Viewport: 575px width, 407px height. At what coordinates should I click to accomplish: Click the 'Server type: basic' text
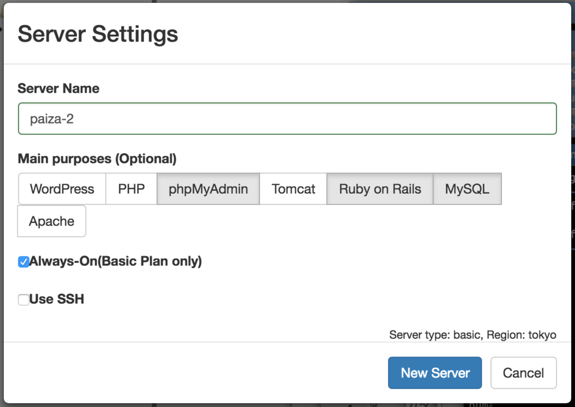435,335
